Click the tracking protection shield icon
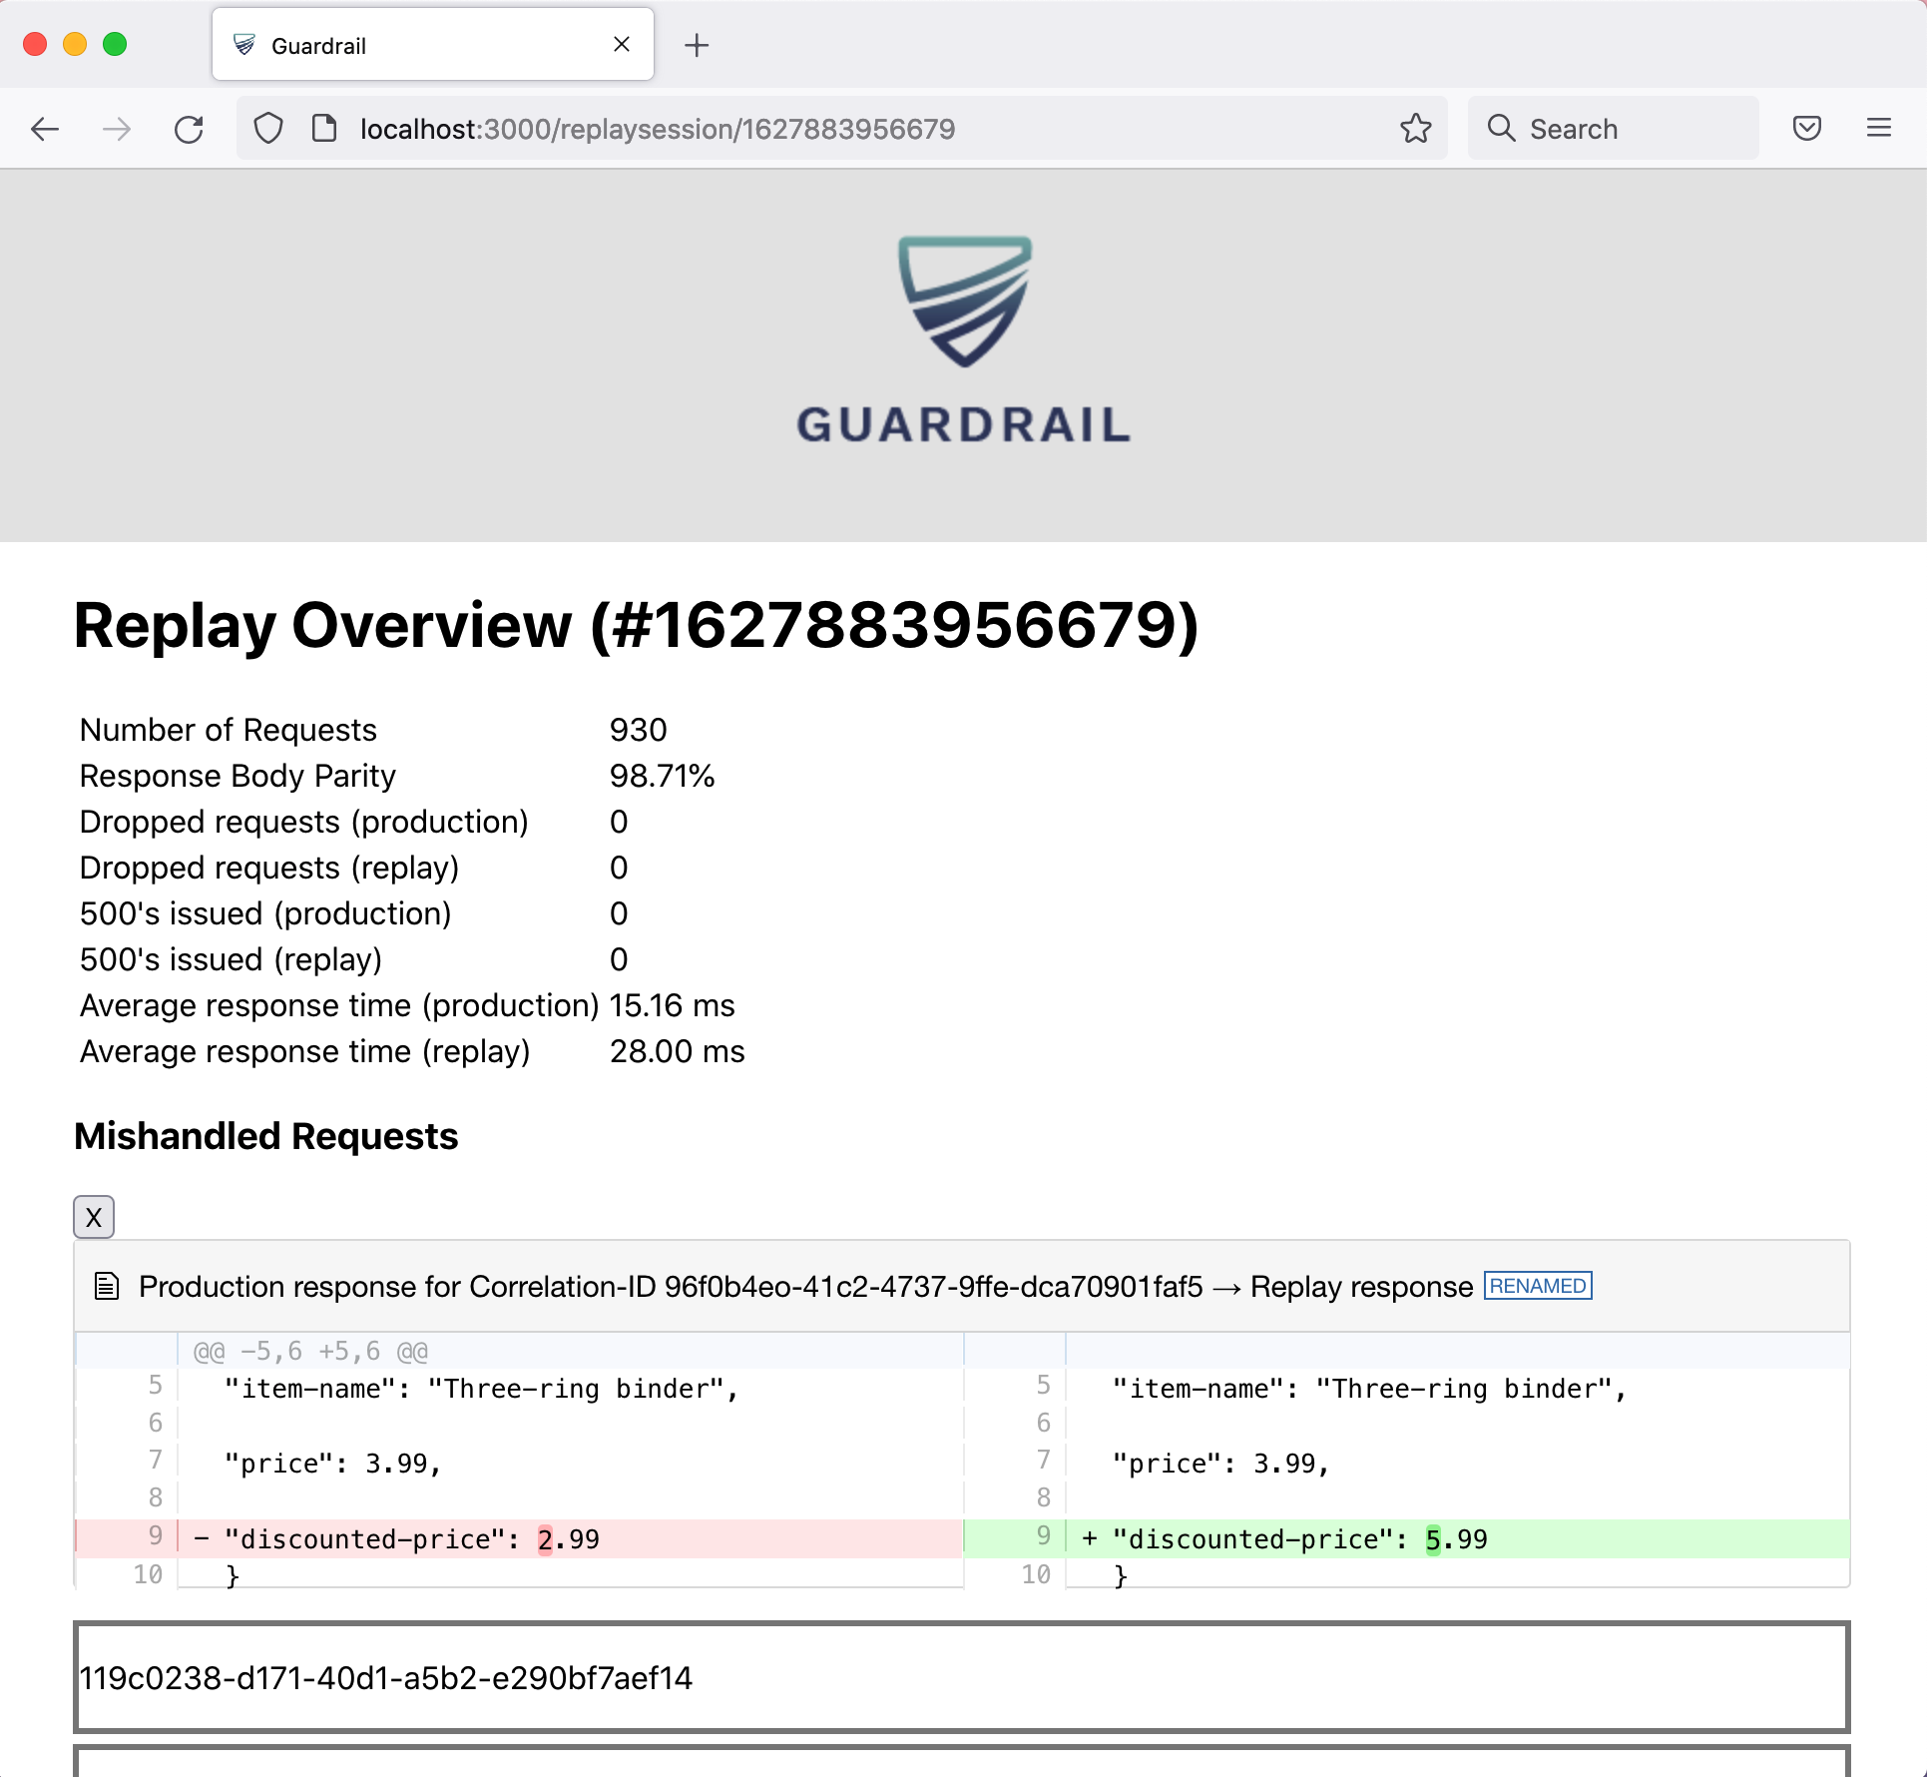 [x=268, y=129]
